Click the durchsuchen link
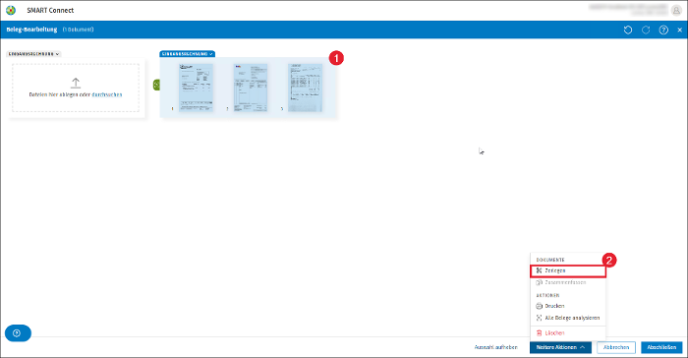Viewport: 688px width, 358px height. point(106,94)
